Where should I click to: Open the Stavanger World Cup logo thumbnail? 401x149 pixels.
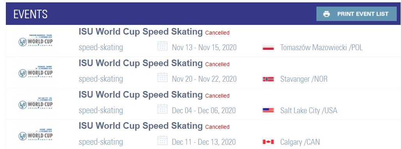(x=35, y=72)
